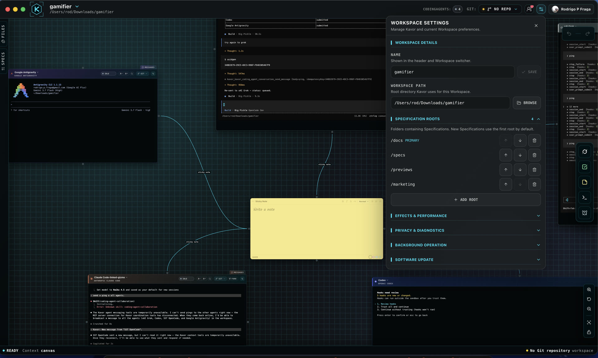Move the /previews root up

coord(505,170)
